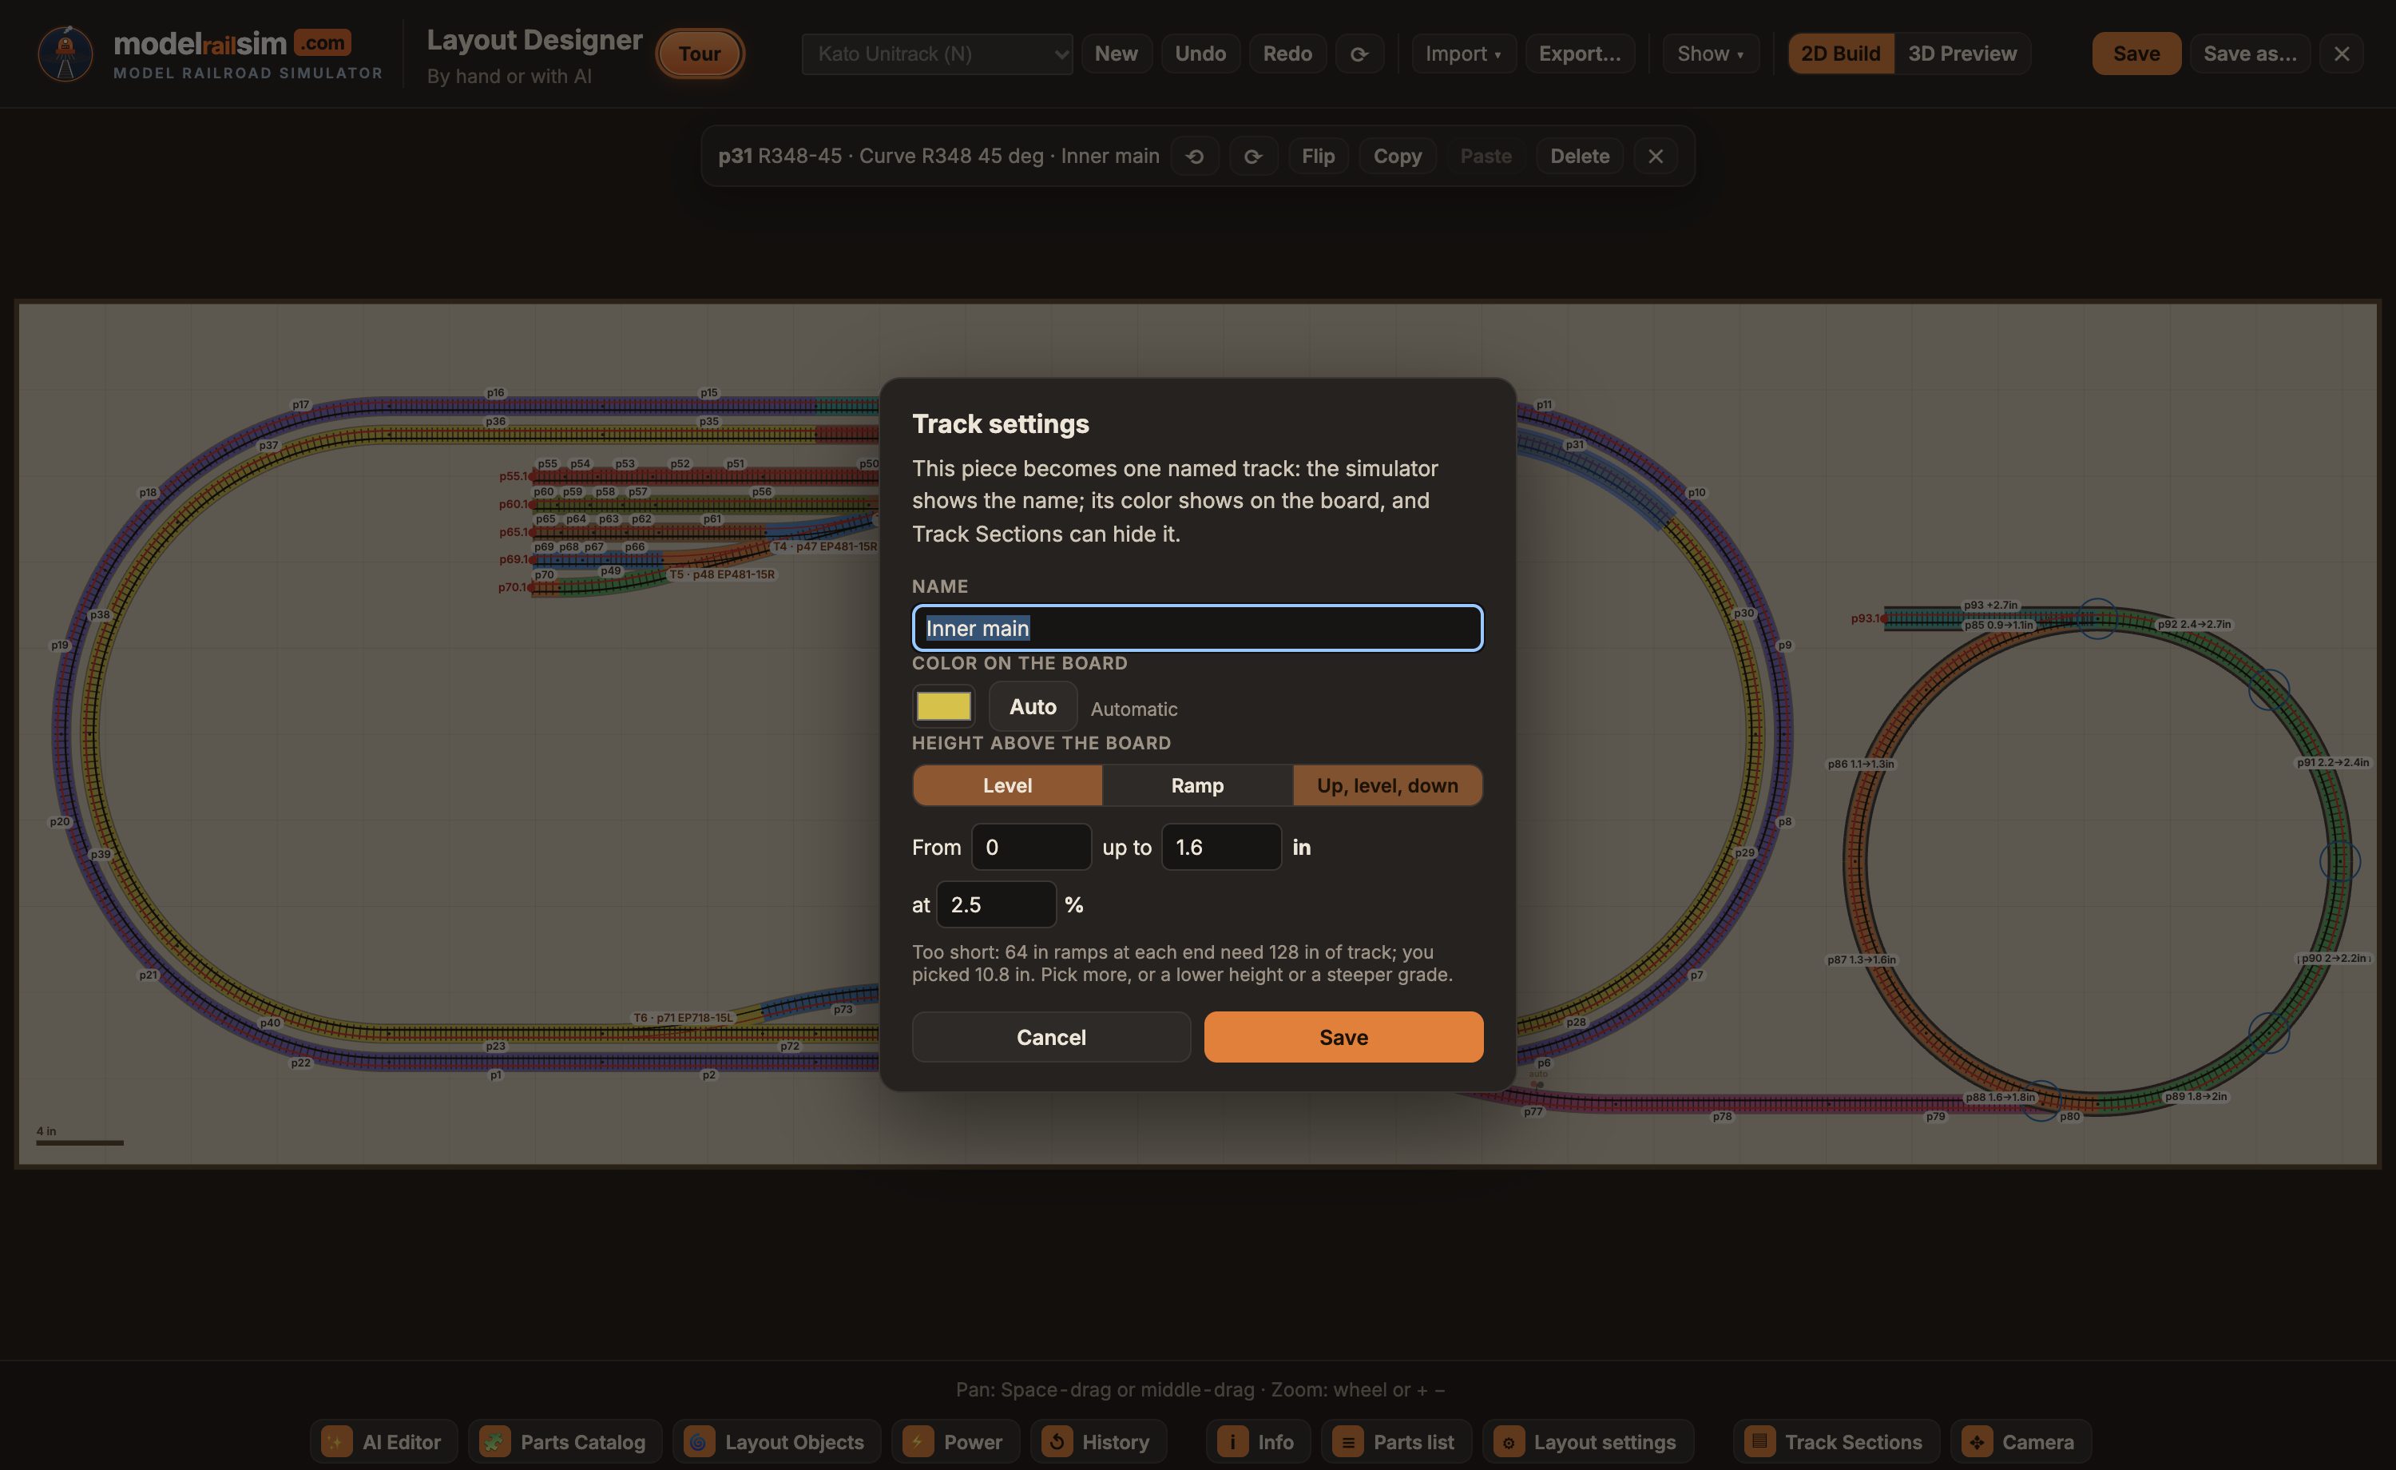2396x1470 pixels.
Task: Set track color to Auto
Action: pyautogui.click(x=1033, y=706)
